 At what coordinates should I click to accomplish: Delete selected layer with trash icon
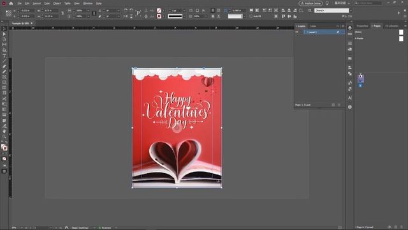tap(339, 105)
